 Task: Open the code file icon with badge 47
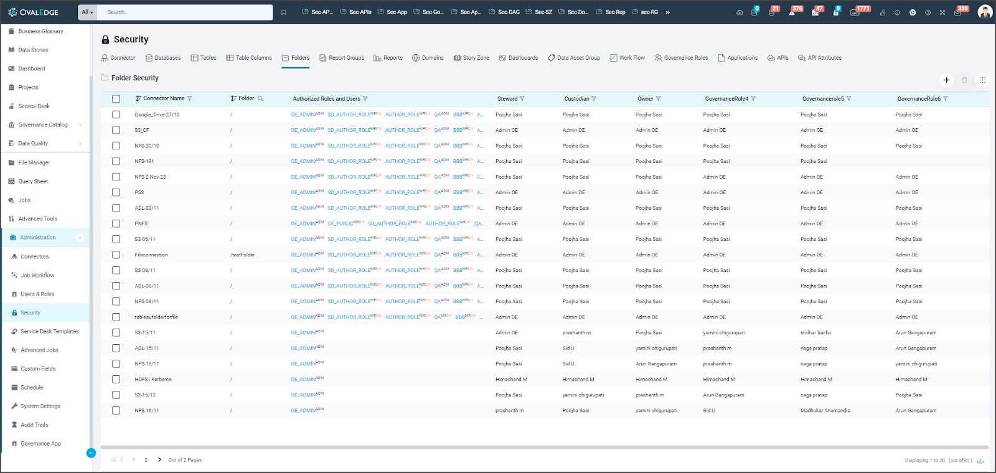tap(815, 12)
